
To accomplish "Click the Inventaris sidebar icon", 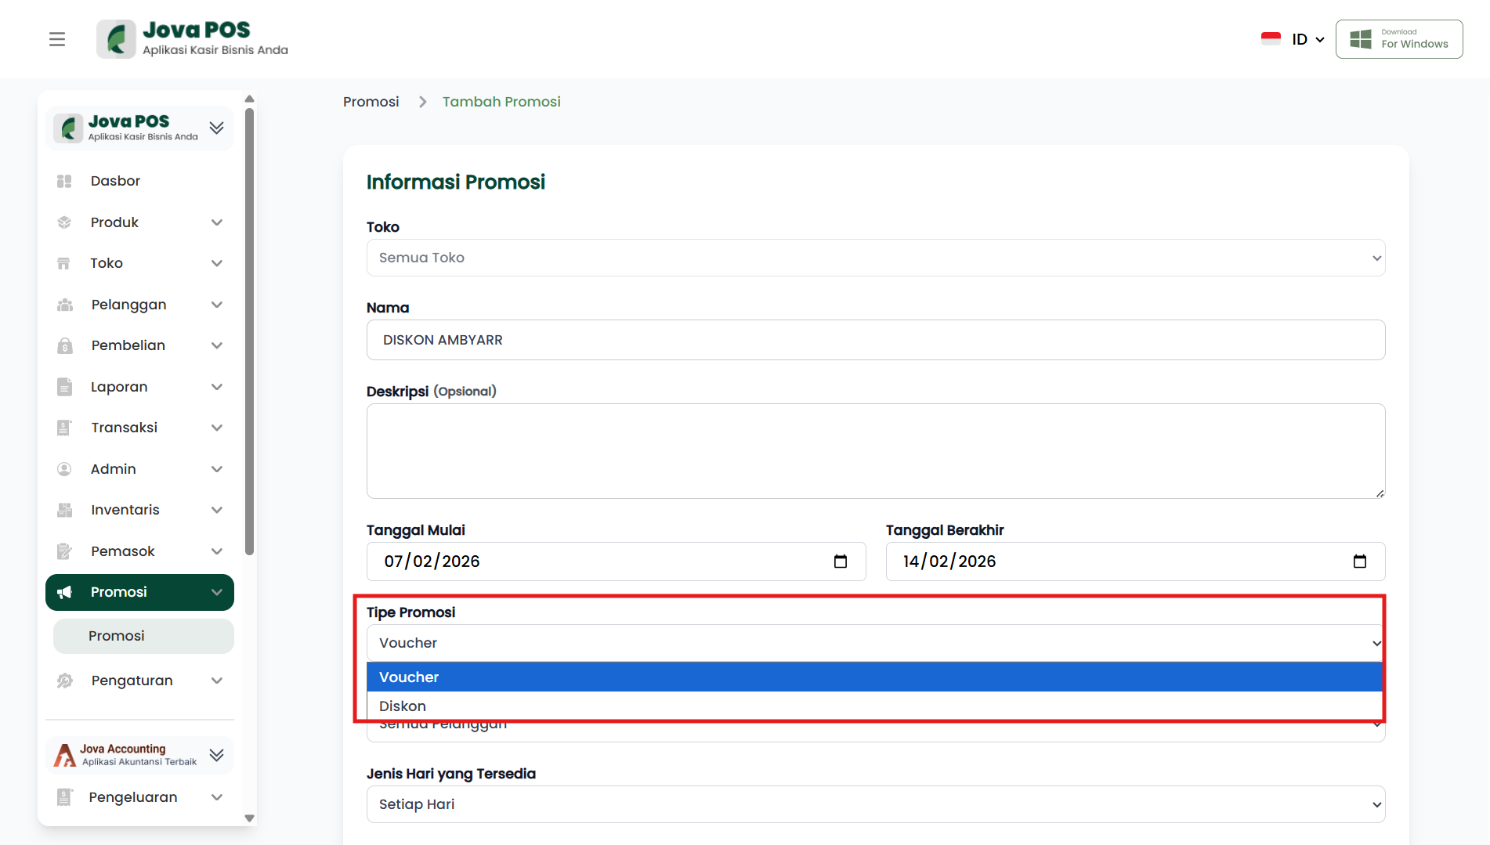I will tap(64, 510).
